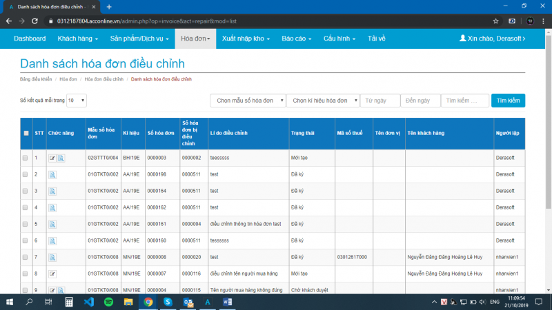Viewport: 552px width, 310px height.
Task: Open 'Chọn mẫu số hóa đơn' dropdown
Action: pos(248,101)
